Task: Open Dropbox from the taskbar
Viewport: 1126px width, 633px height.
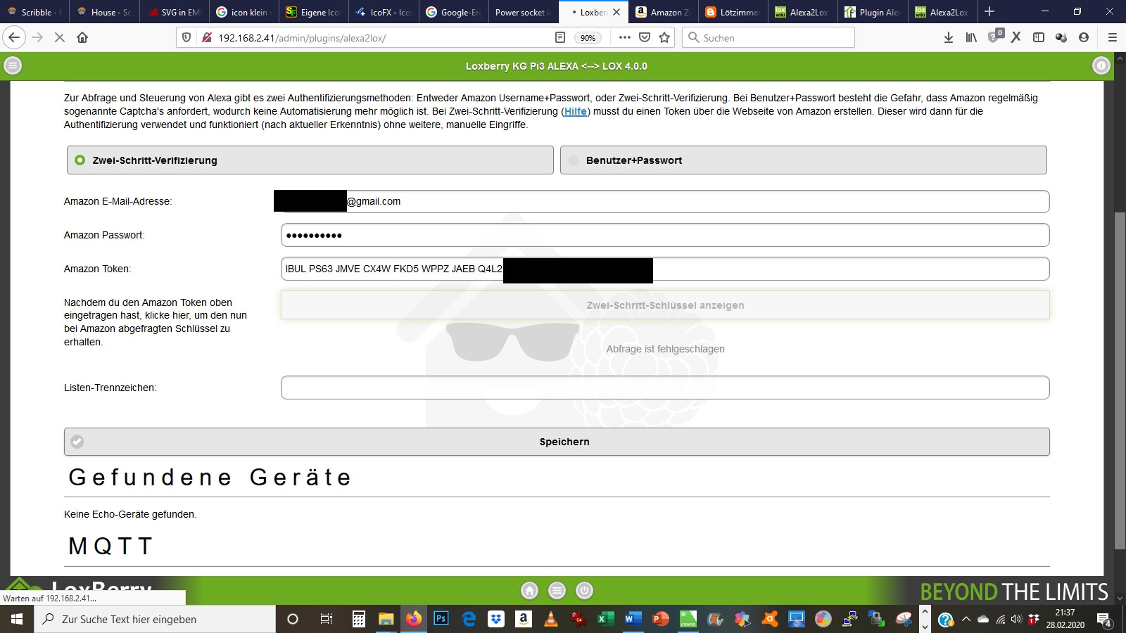Action: [496, 619]
